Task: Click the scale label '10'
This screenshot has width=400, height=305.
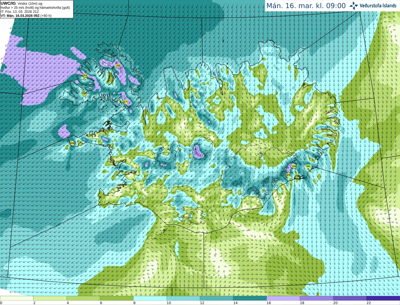Action: click(x=169, y=303)
